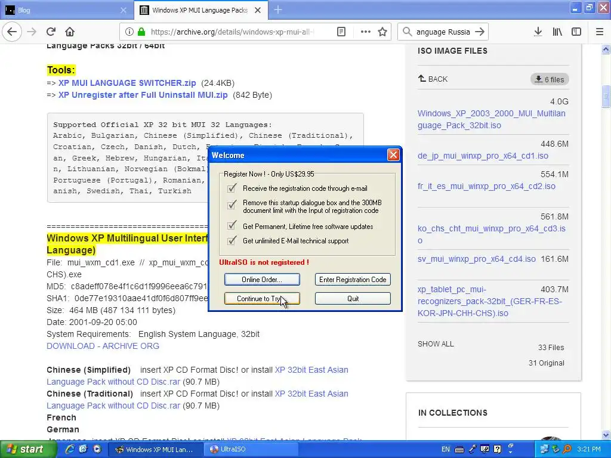Go back with Firefox back arrow
This screenshot has width=611, height=458.
(12, 32)
